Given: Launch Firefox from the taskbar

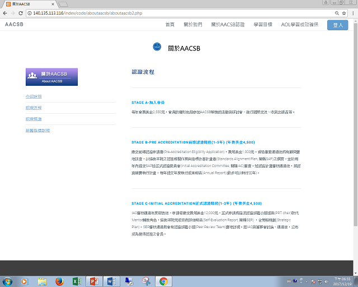Looking at the screenshot, I should [59, 281].
